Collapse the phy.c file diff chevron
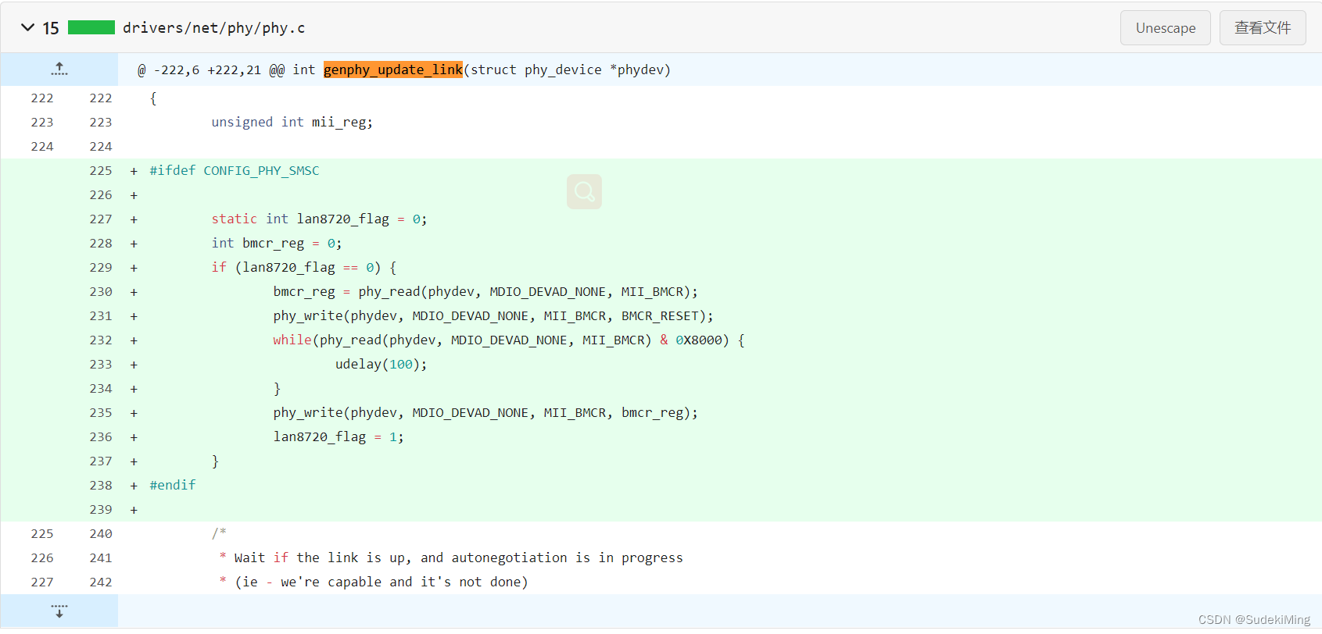The image size is (1322, 634). tap(27, 27)
